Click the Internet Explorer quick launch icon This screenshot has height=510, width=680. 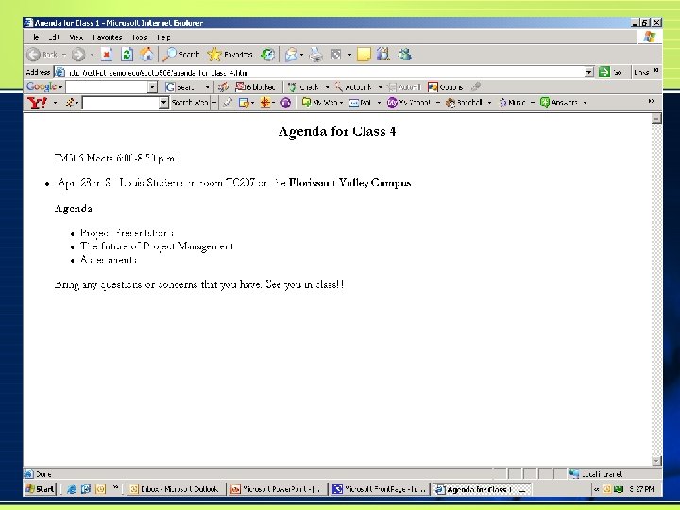[72, 489]
